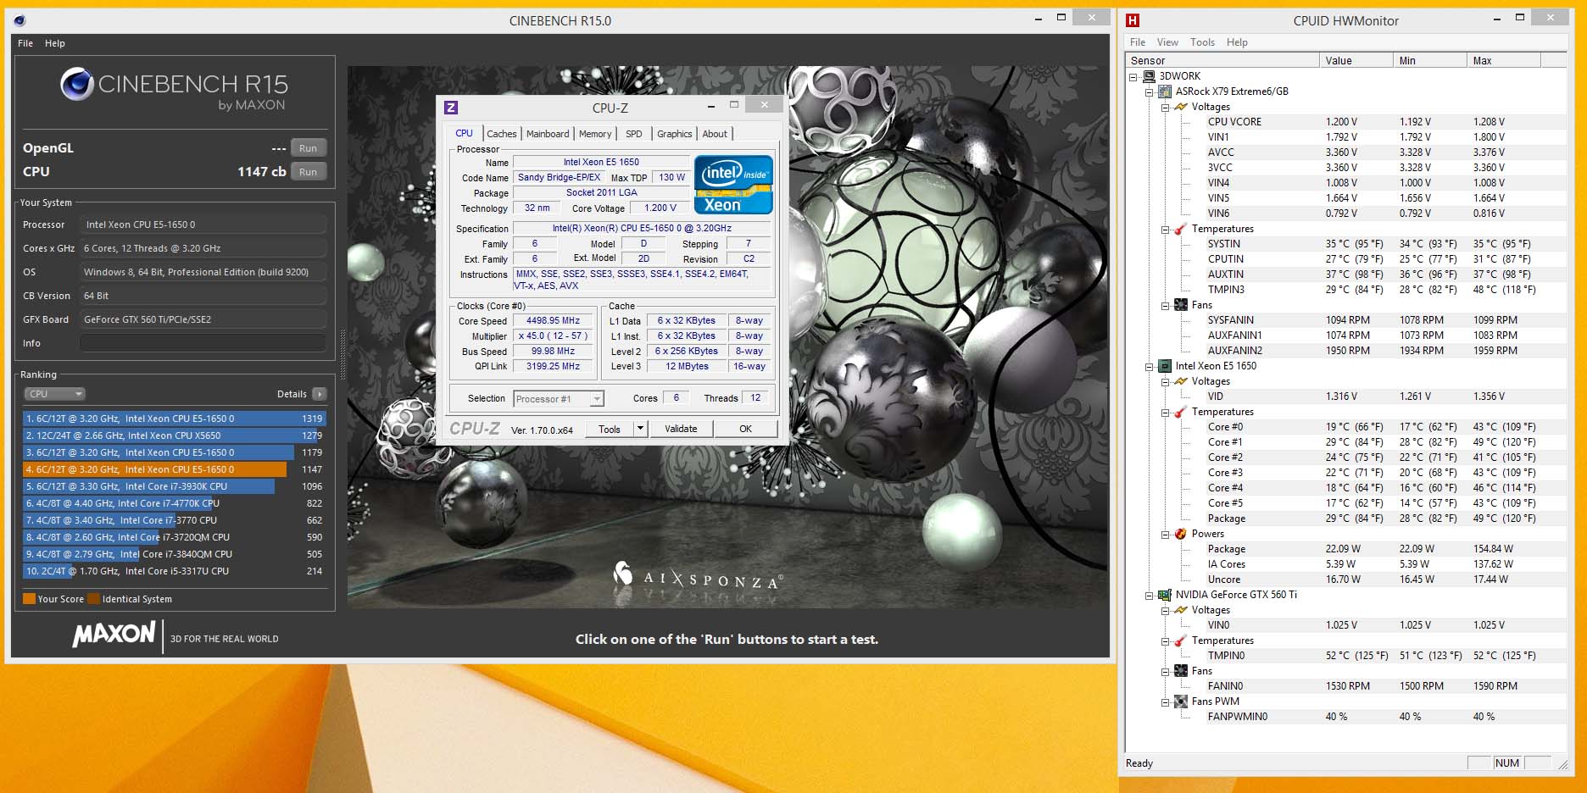Viewport: 1587px width, 793px height.
Task: Collapse the ASRock X79 Extreme6/GB node
Action: [1150, 92]
